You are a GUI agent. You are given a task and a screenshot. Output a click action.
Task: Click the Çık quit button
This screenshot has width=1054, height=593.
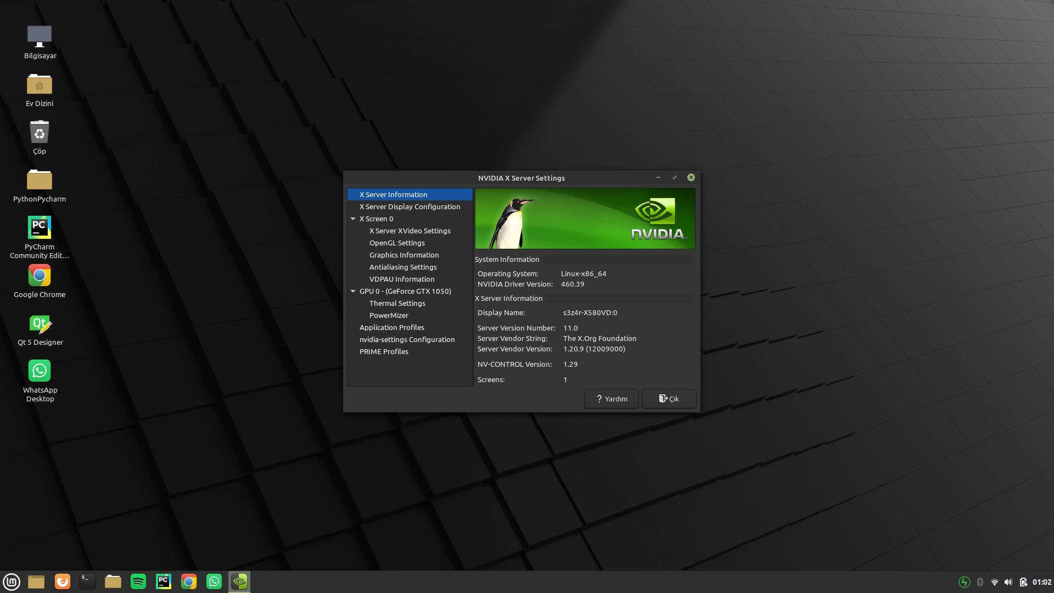[669, 399]
